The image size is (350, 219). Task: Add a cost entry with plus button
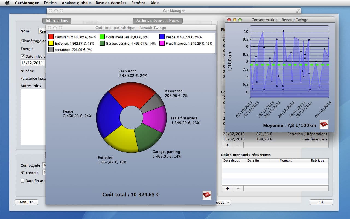coord(227,145)
